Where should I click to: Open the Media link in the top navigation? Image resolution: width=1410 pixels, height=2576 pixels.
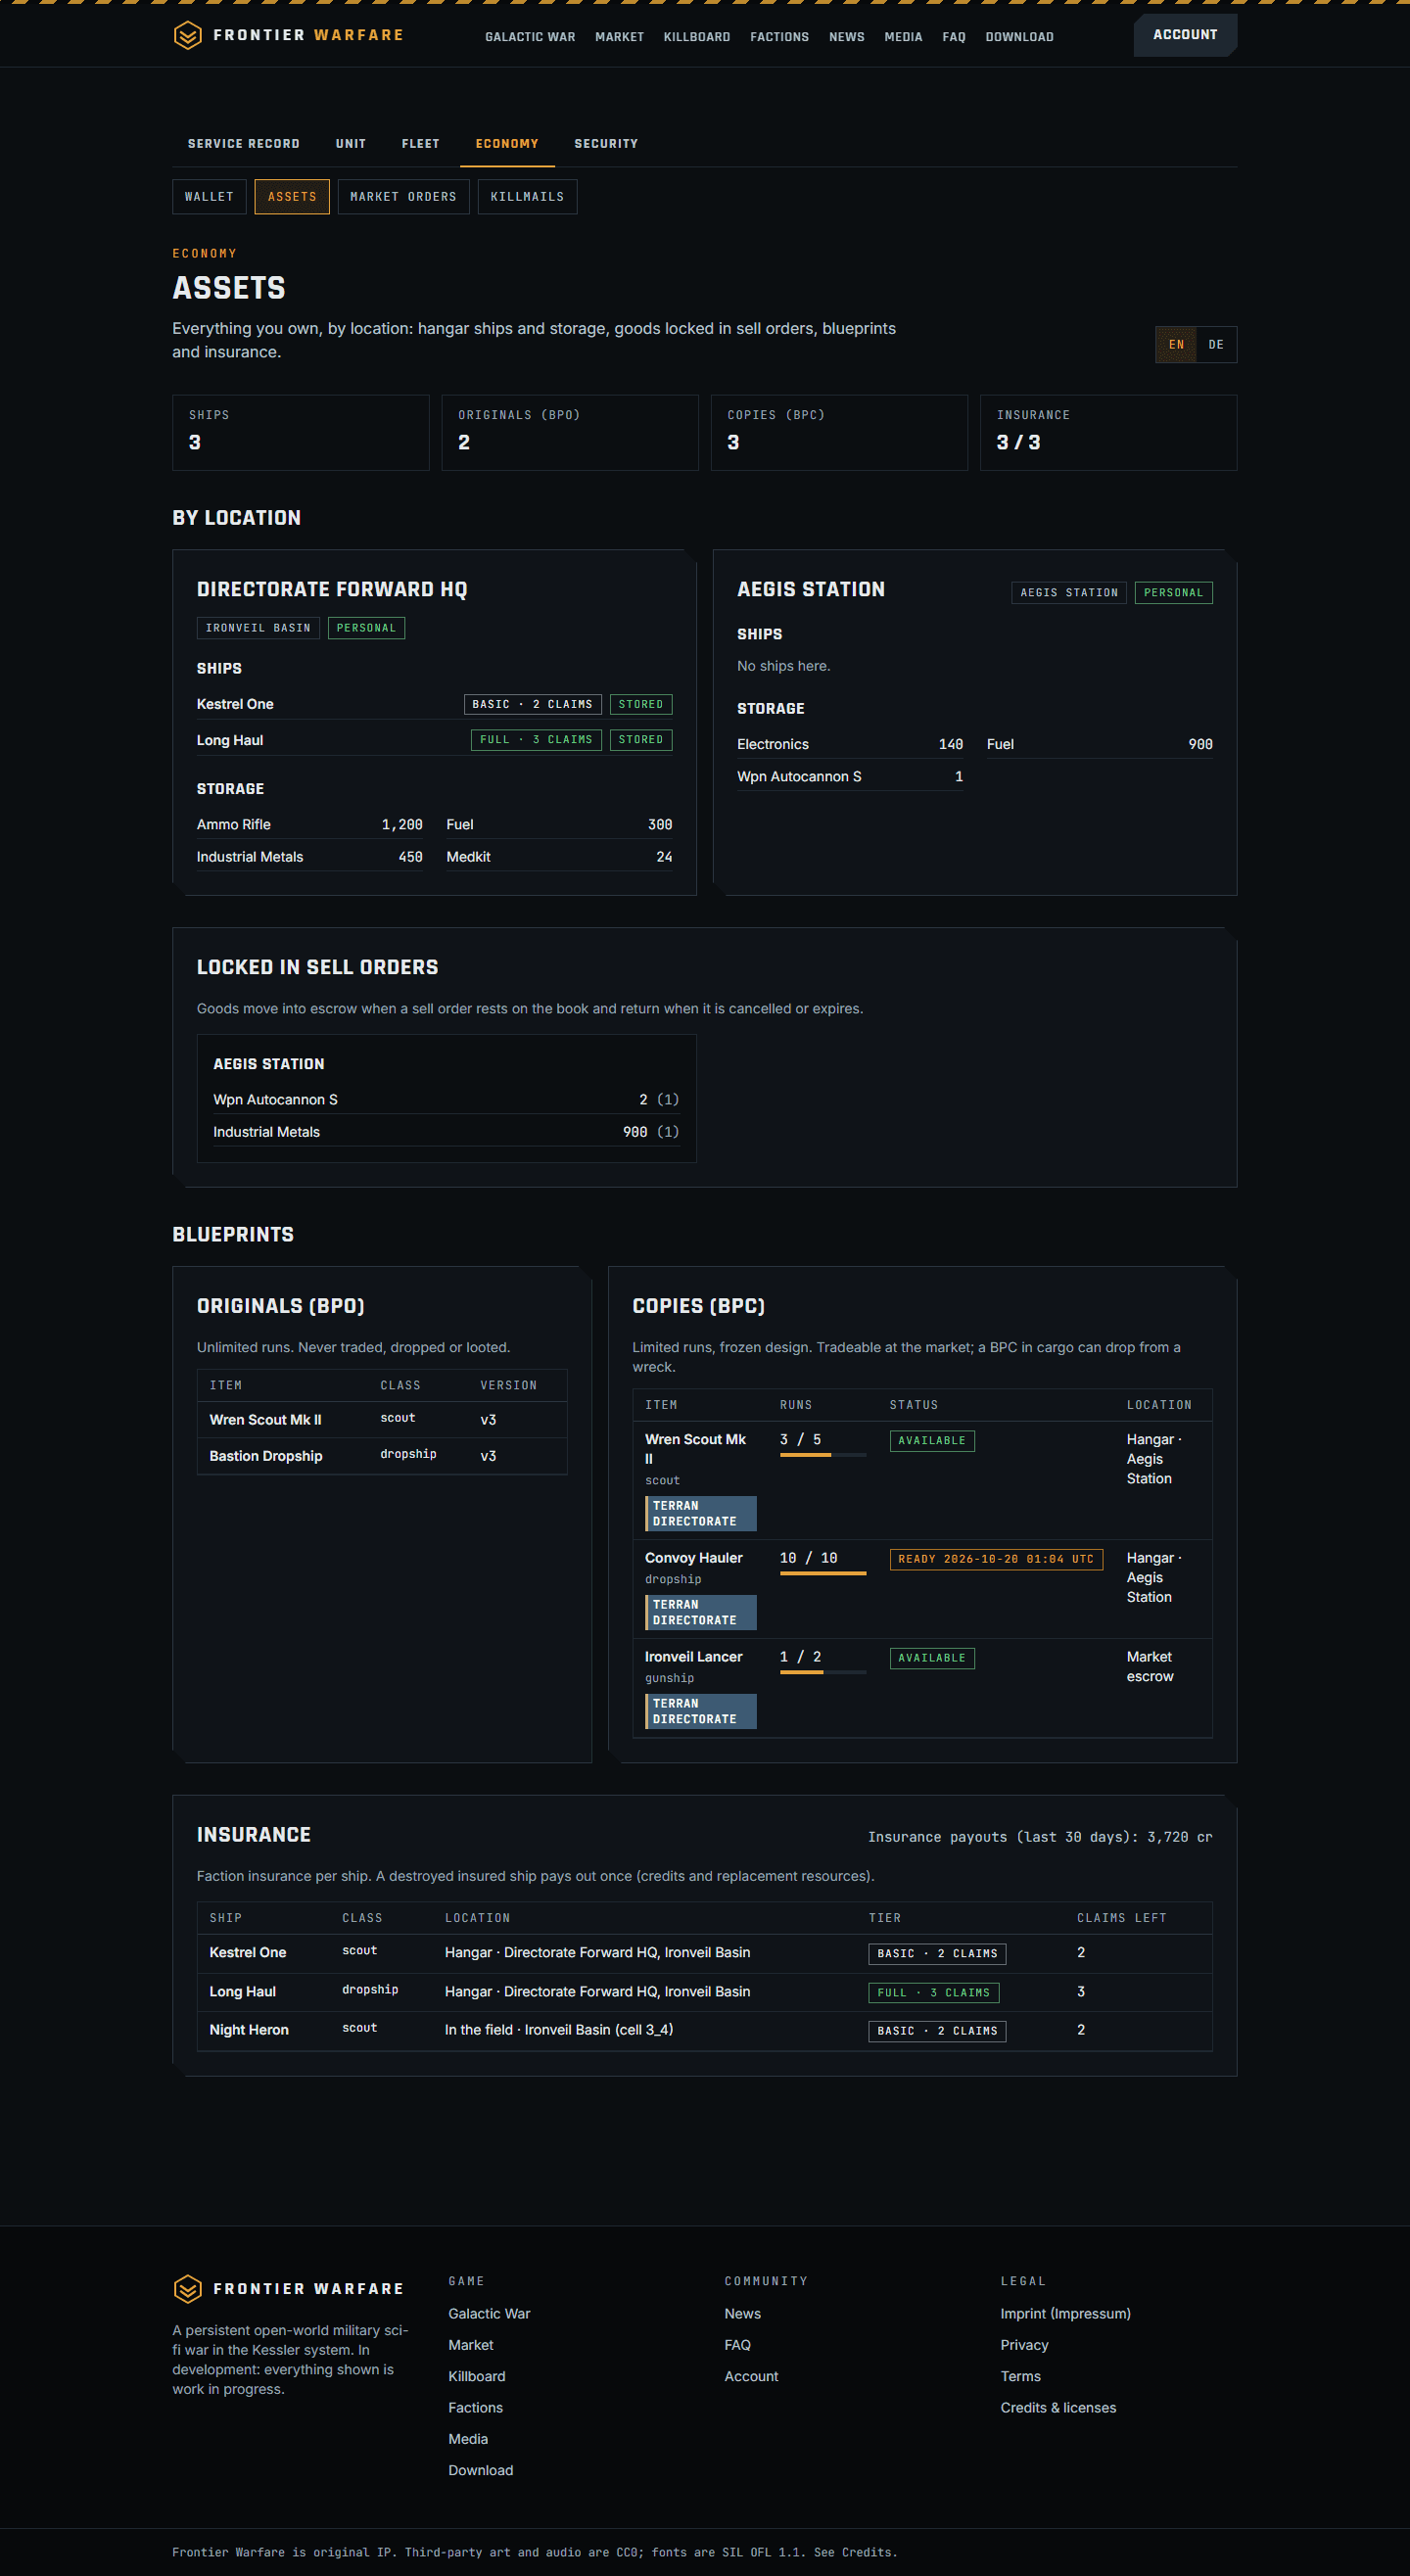[x=903, y=37]
